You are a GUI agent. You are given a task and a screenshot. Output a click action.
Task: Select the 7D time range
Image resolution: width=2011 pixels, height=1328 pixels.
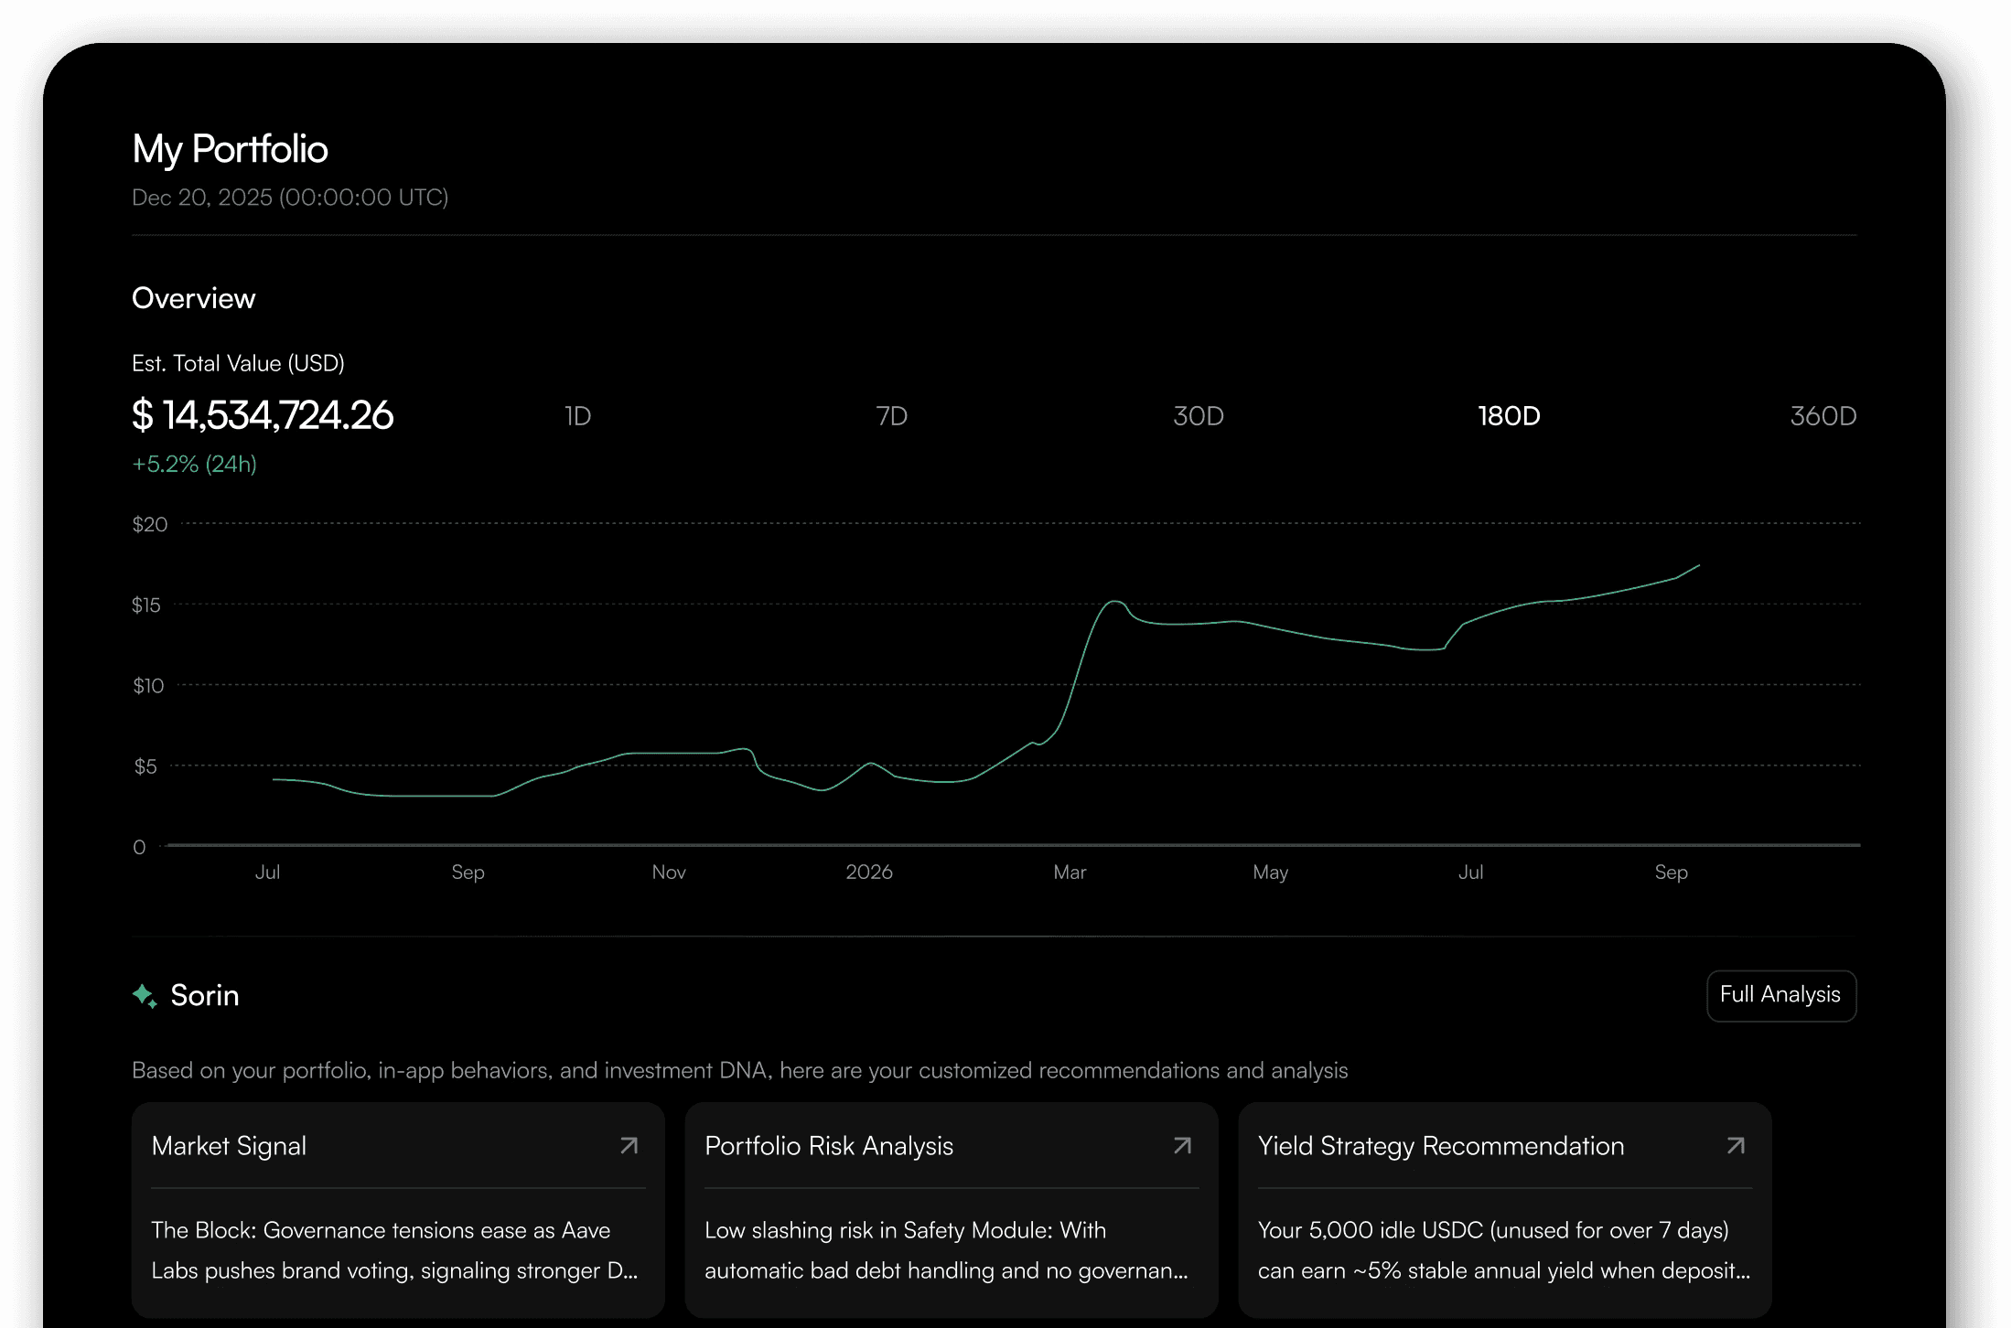(x=891, y=416)
